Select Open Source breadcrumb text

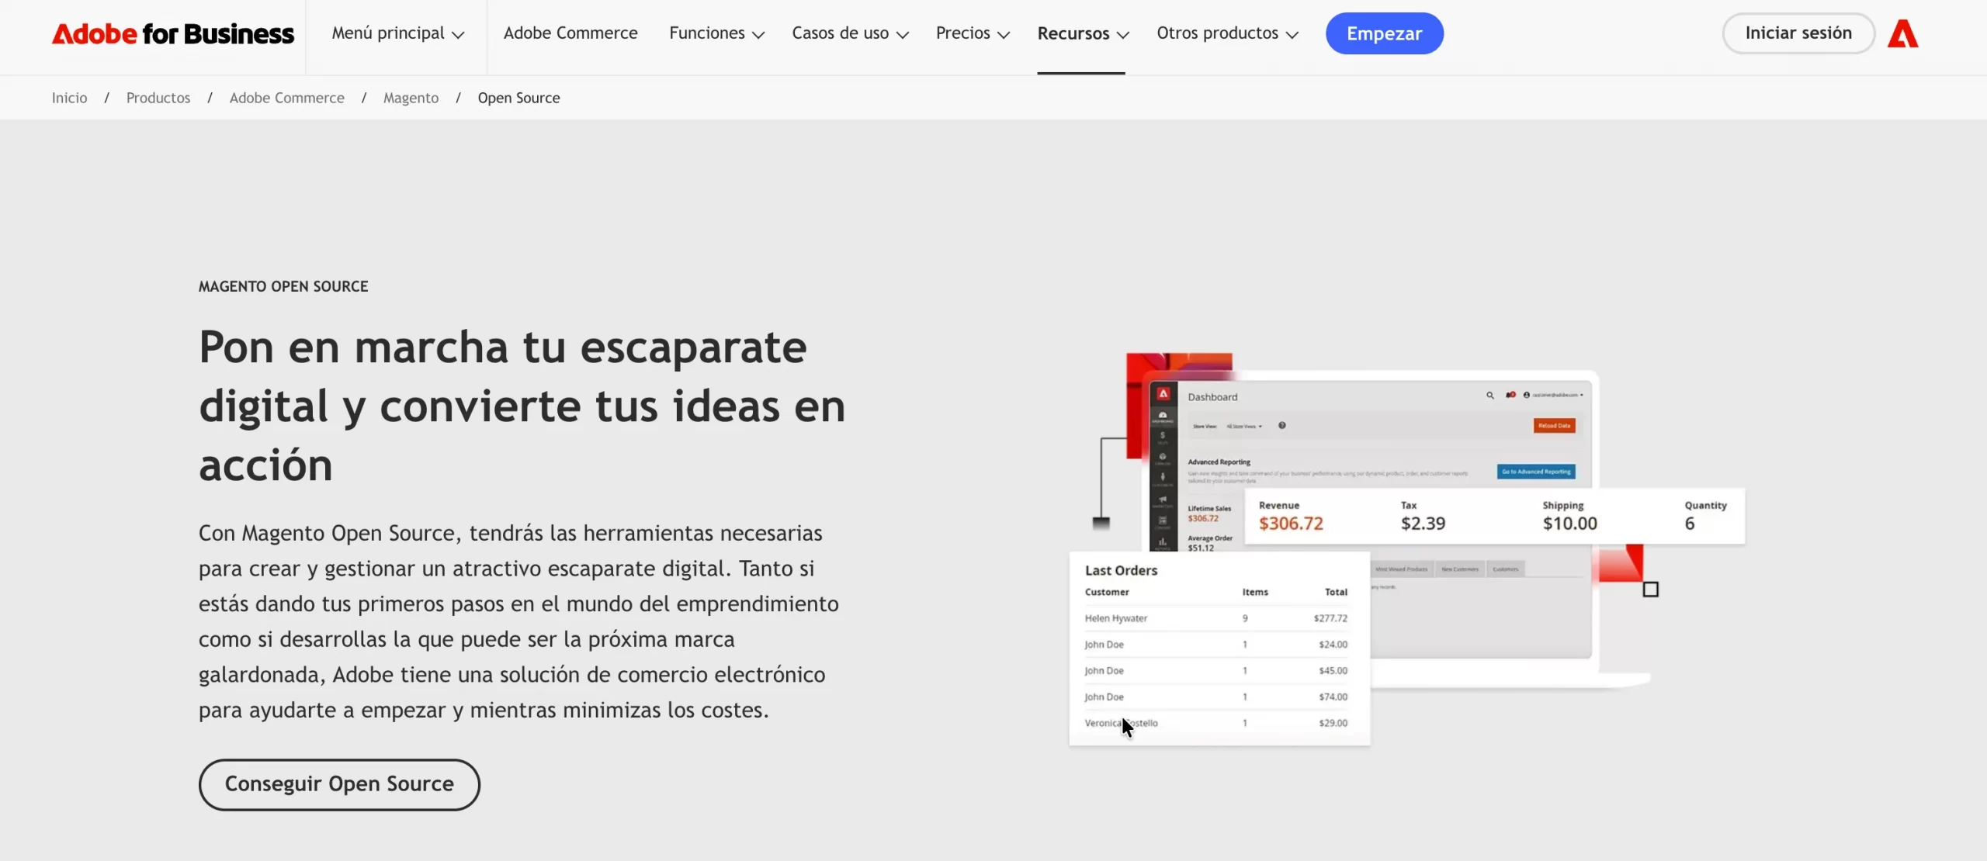[x=518, y=98]
